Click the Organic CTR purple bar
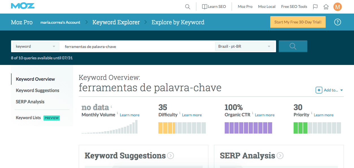The width and height of the screenshot is (354, 168). [x=248, y=128]
